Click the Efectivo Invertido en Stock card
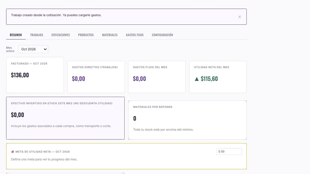This screenshot has width=310, height=174. coord(65,118)
